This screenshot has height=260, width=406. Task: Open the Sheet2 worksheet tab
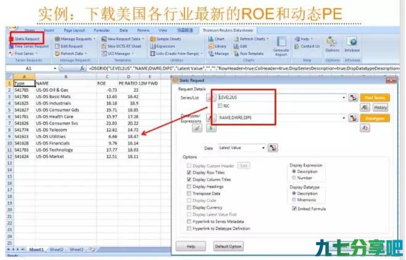[56, 250]
